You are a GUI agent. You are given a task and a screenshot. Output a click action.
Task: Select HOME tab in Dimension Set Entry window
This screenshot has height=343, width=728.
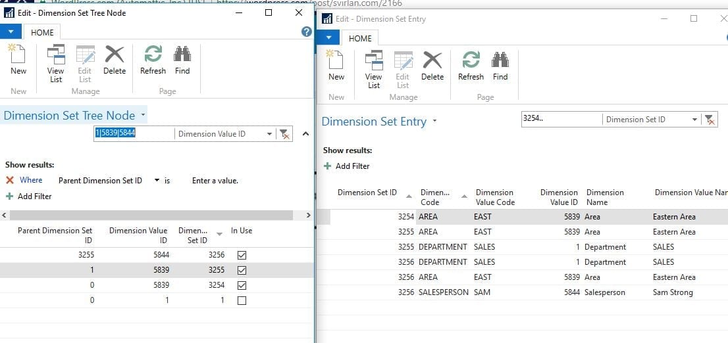click(x=360, y=39)
